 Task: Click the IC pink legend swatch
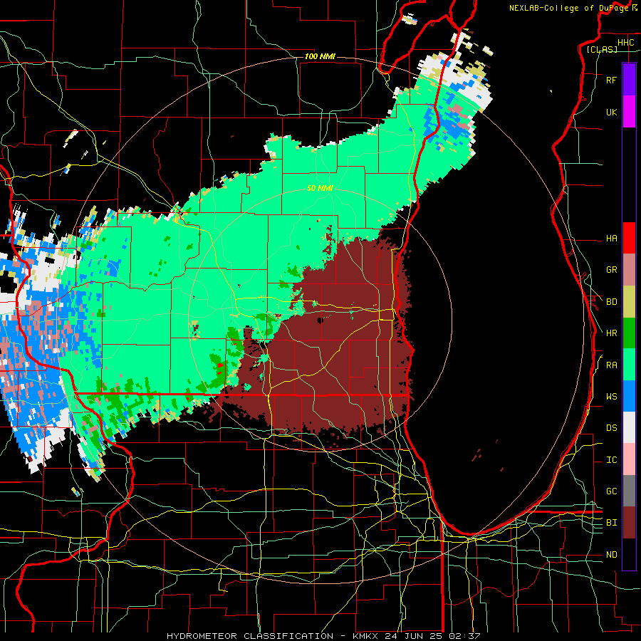[x=629, y=459]
